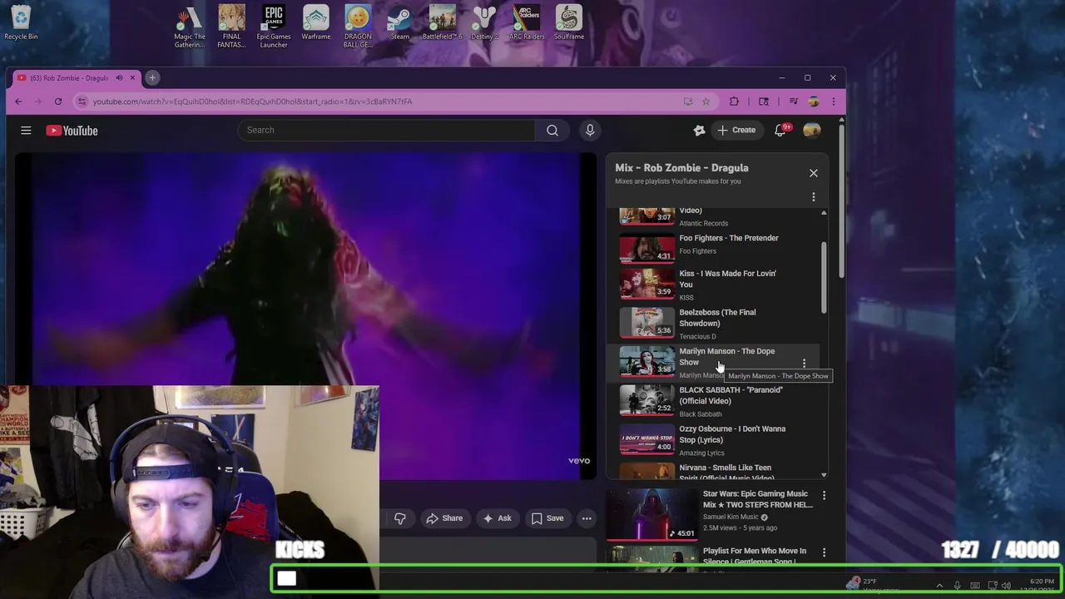Open Magic The Gathering desktop shortcut

coord(190,27)
